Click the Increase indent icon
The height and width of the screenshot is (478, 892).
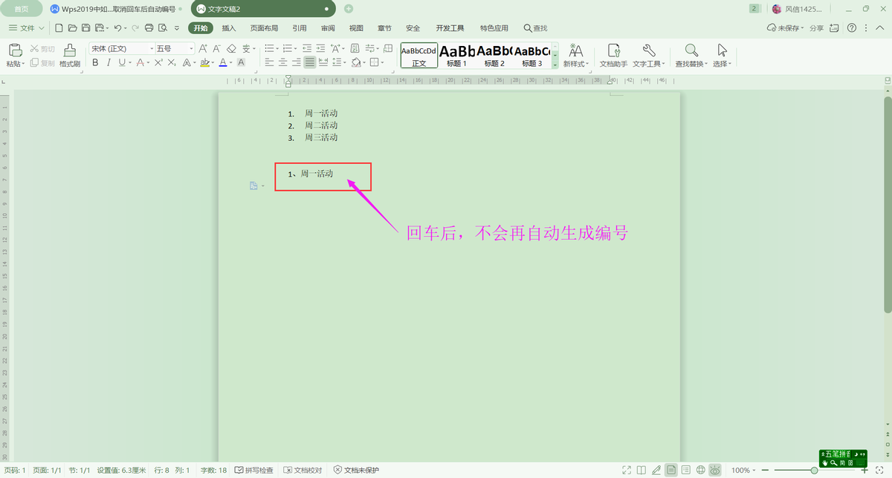320,49
